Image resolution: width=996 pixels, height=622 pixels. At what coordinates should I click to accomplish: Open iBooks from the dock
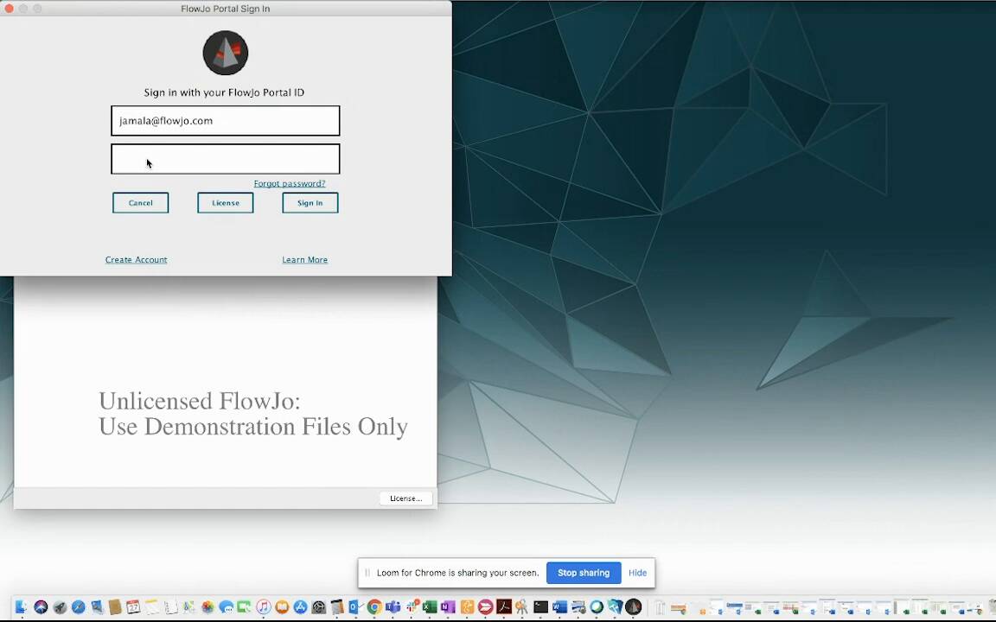[x=282, y=606]
